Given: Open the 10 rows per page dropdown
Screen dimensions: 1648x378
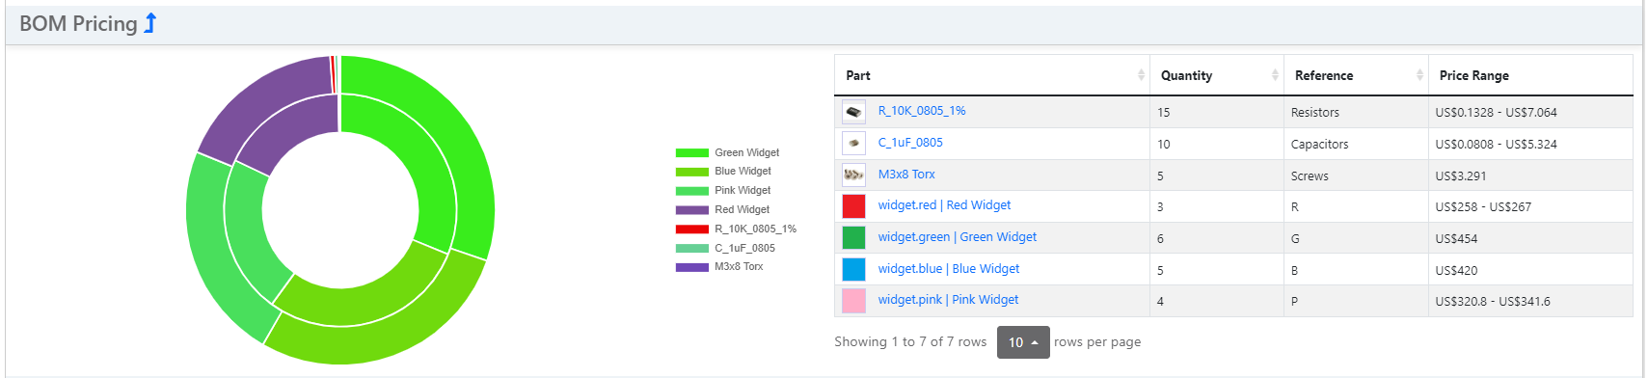Looking at the screenshot, I should (1023, 342).
